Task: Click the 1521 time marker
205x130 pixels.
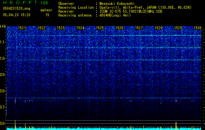Action: [x=22, y=28]
